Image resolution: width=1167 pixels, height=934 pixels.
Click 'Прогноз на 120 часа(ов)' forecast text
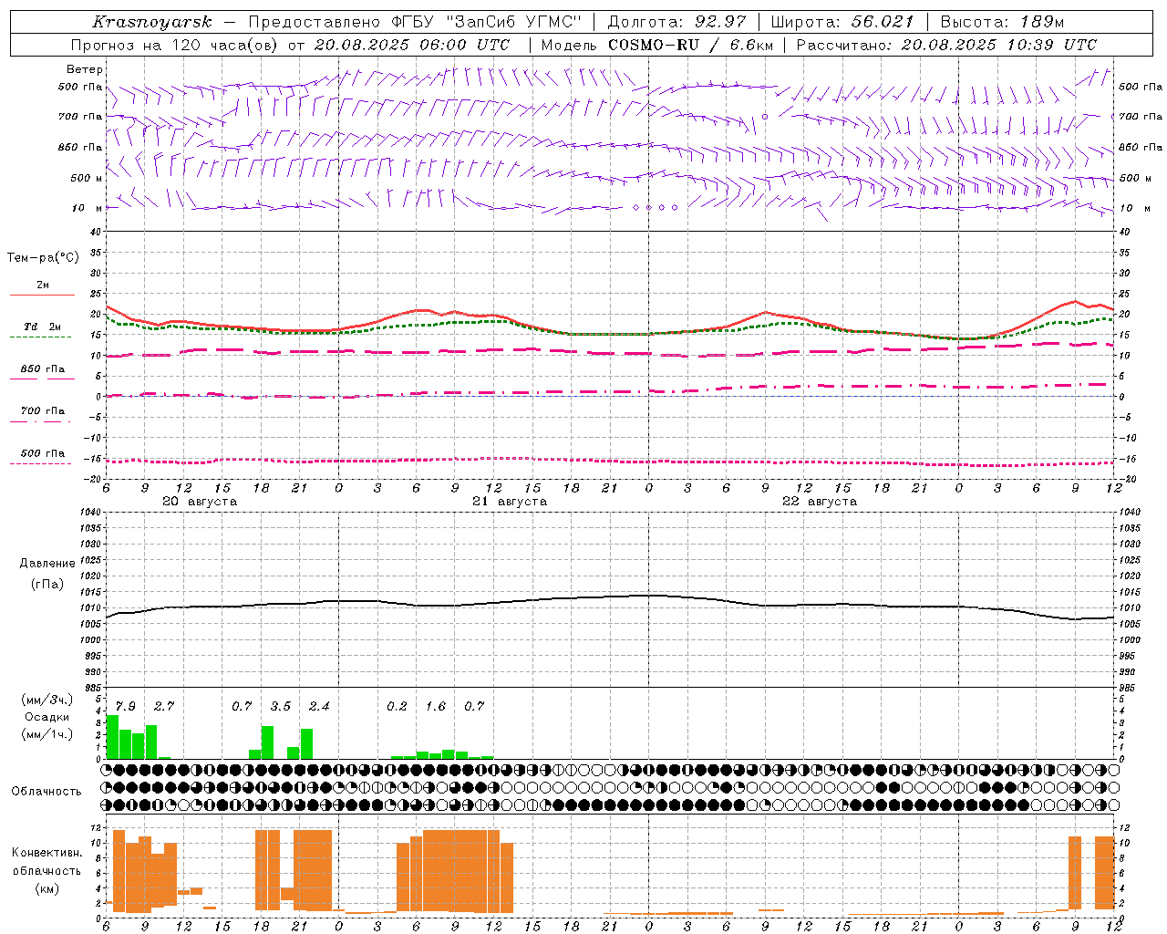pos(175,45)
